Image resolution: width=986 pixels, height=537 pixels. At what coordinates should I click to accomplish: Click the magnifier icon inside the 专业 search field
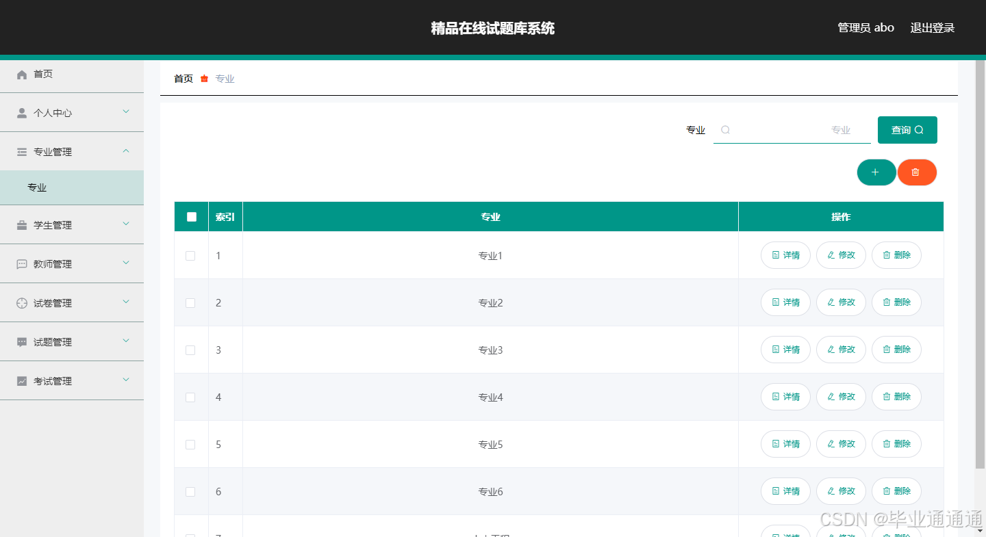tap(725, 130)
